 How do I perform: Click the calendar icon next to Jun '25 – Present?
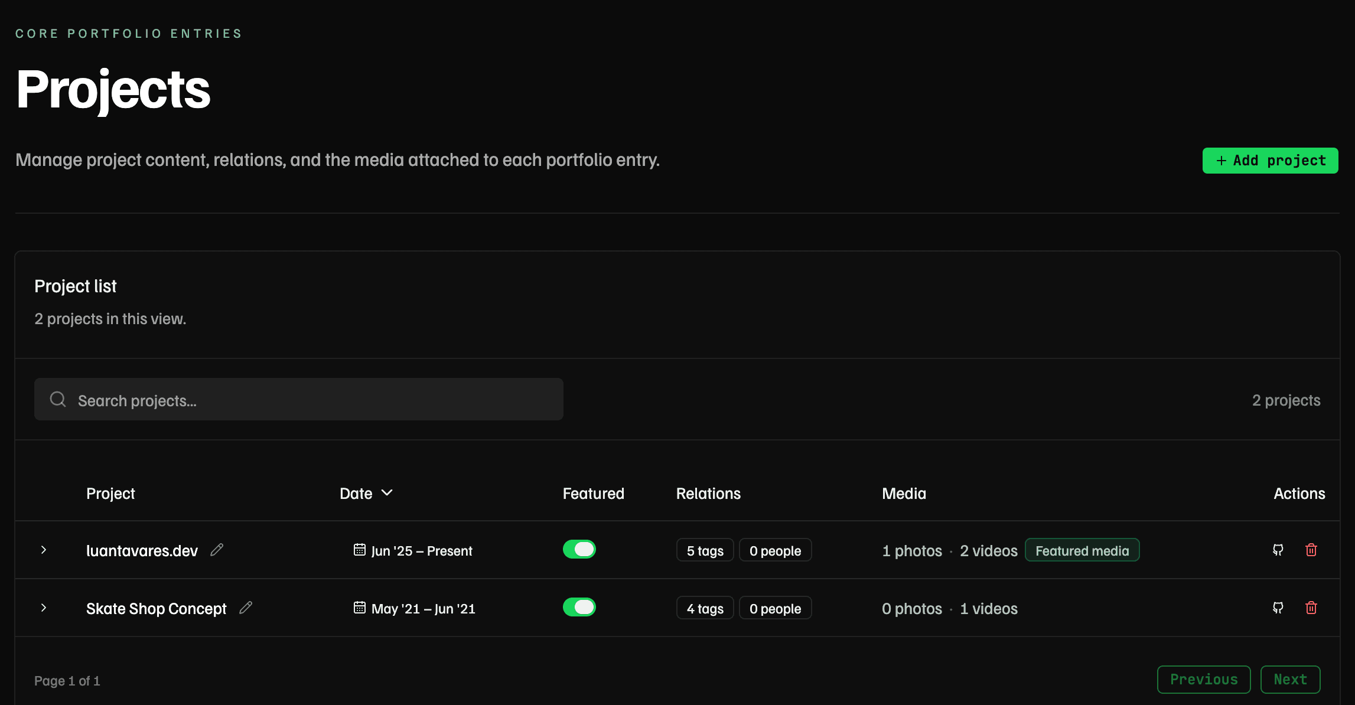tap(360, 550)
